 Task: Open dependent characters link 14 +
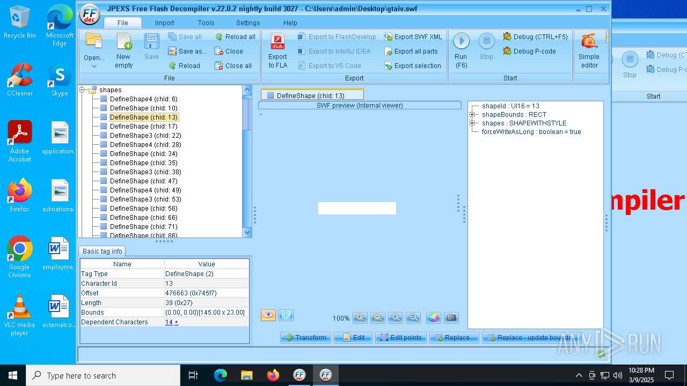click(172, 322)
